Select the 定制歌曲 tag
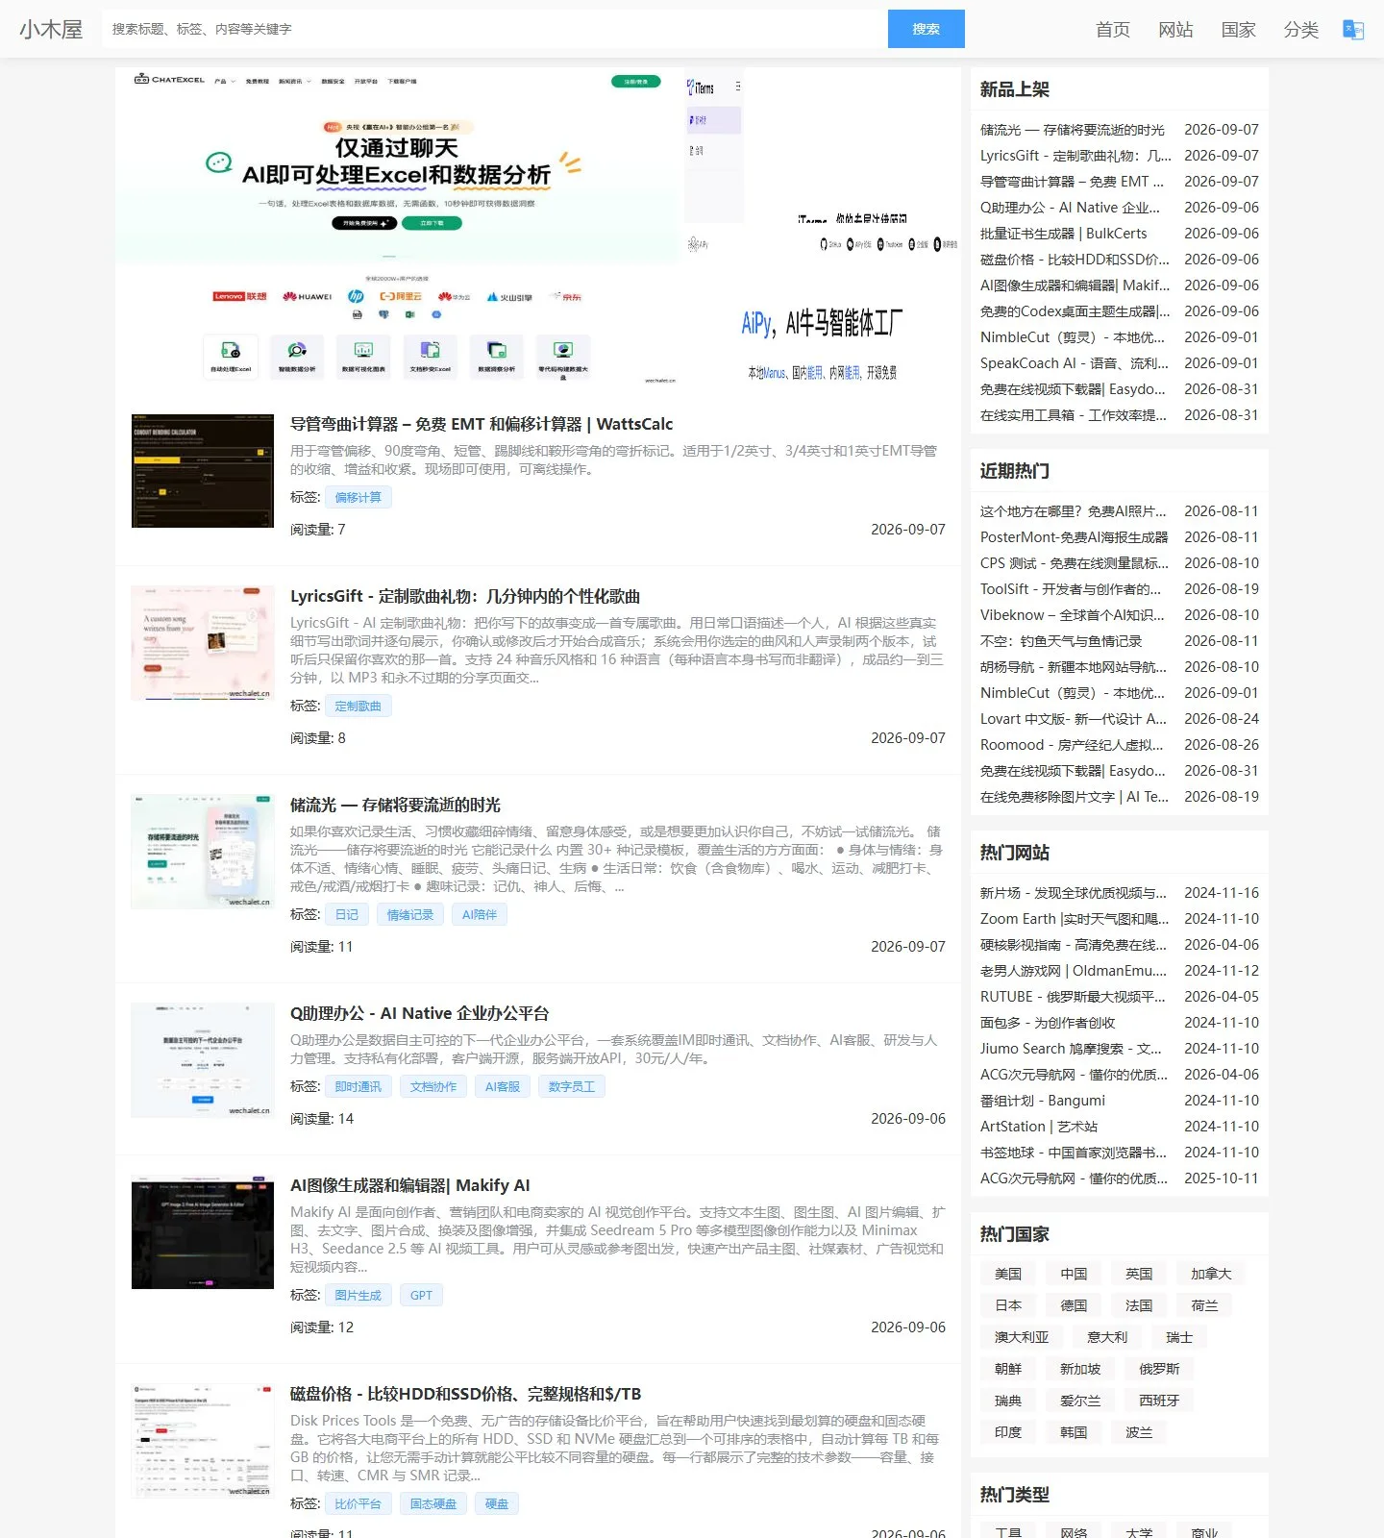The width and height of the screenshot is (1384, 1538). [x=358, y=706]
